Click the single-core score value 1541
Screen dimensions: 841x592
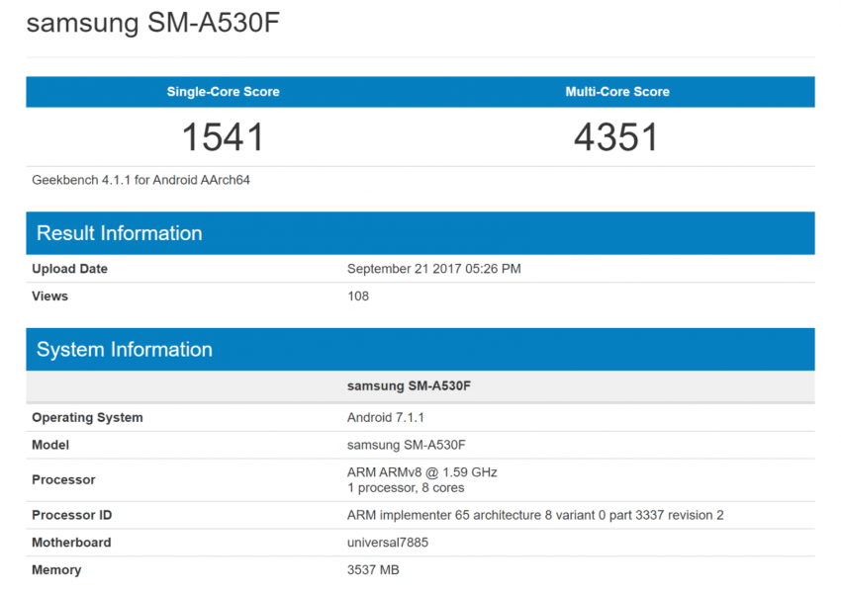coord(224,137)
